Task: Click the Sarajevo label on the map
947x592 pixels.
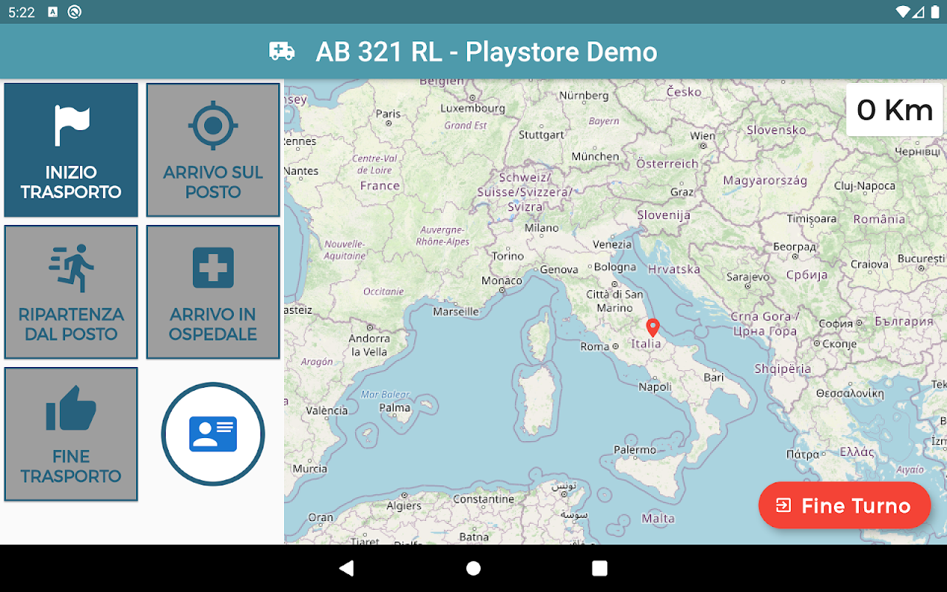Action: click(748, 277)
